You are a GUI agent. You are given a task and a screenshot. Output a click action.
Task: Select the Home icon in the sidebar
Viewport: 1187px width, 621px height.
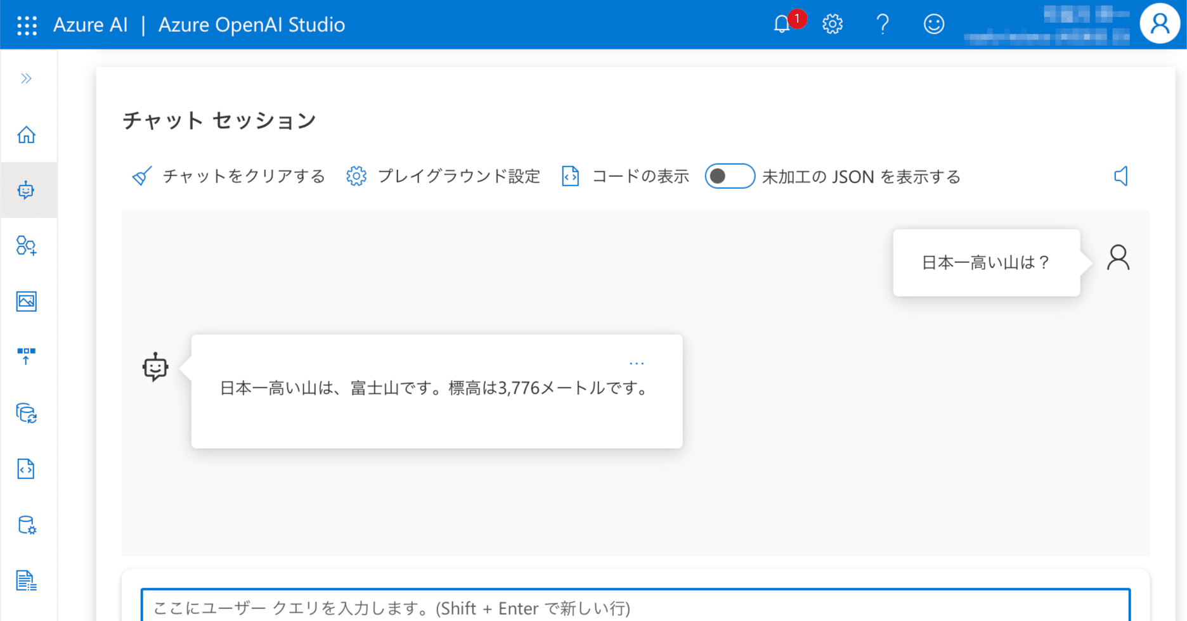click(27, 135)
